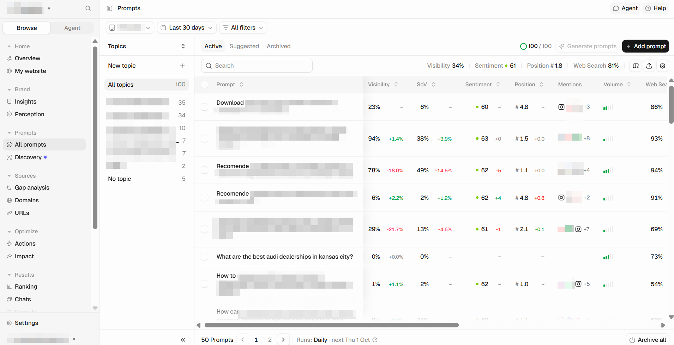Image resolution: width=674 pixels, height=345 pixels.
Task: Click the info icon beside next run date
Action: point(375,340)
